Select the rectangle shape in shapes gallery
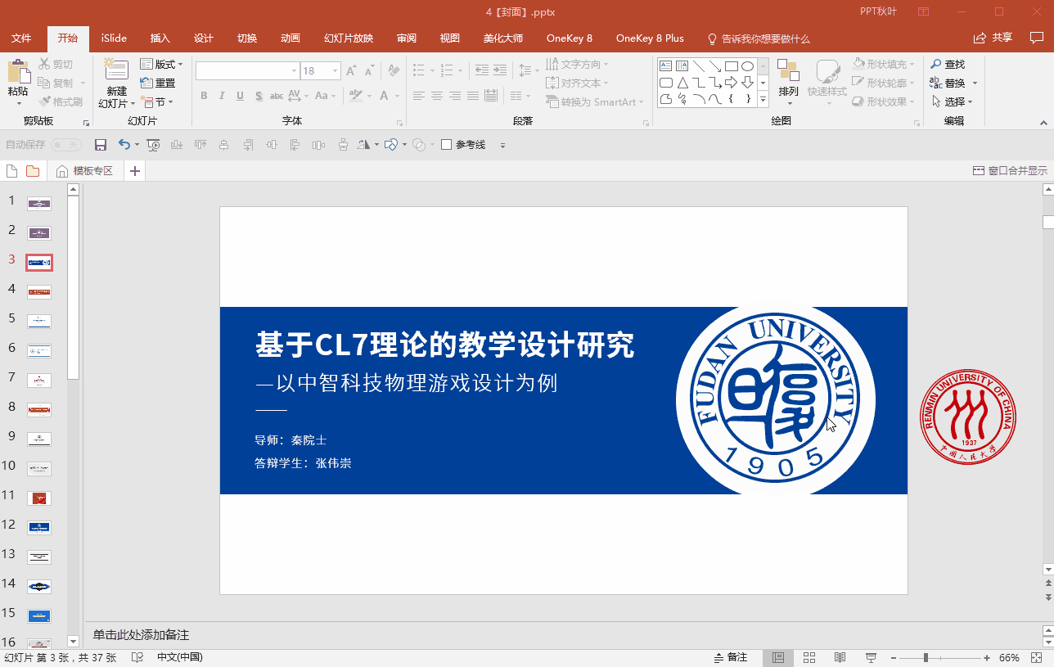 pos(731,66)
